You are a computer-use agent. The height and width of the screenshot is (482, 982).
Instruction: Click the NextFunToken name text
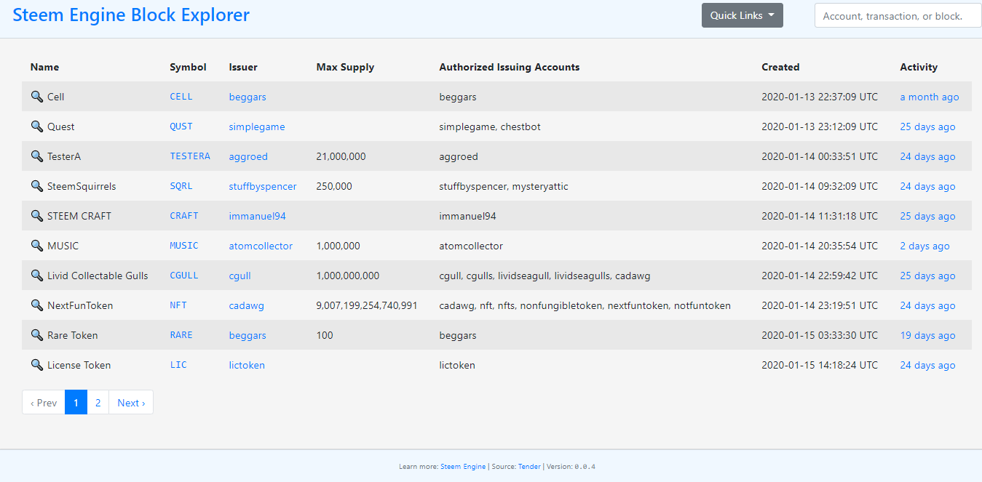point(80,305)
